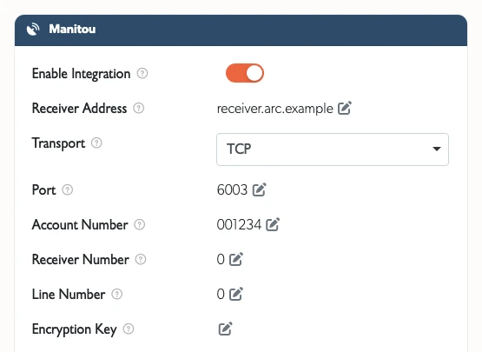Show help for Receiver Number
Image resolution: width=482 pixels, height=352 pixels.
[x=141, y=259]
